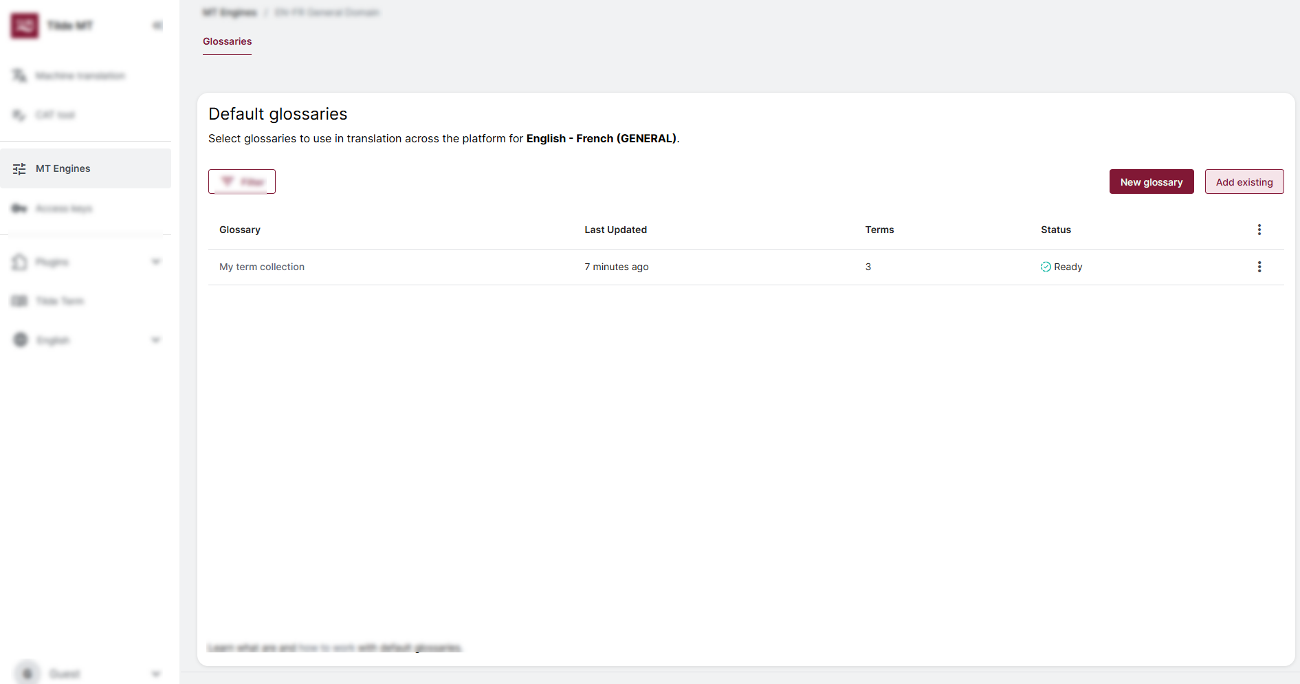Open kebab menu for My term collection row

coord(1259,267)
